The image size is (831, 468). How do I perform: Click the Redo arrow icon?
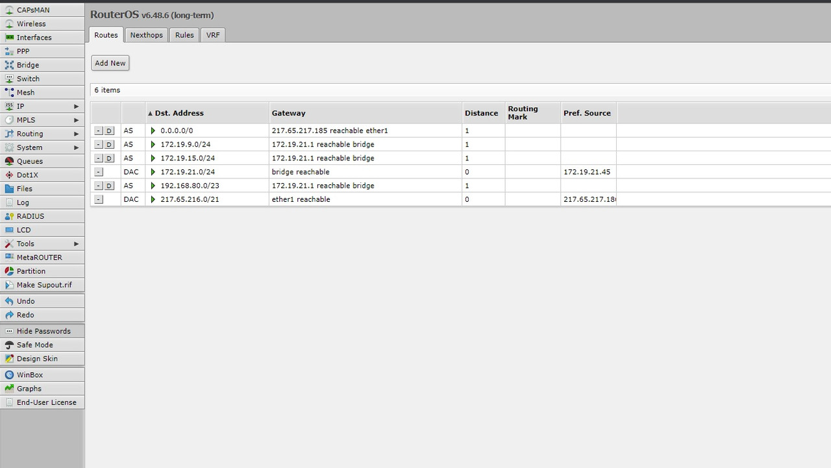tap(9, 315)
